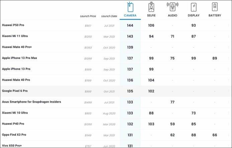Screen dimensions: 232x148
Task: Open the BATTERY tab label
Action: click(x=215, y=16)
